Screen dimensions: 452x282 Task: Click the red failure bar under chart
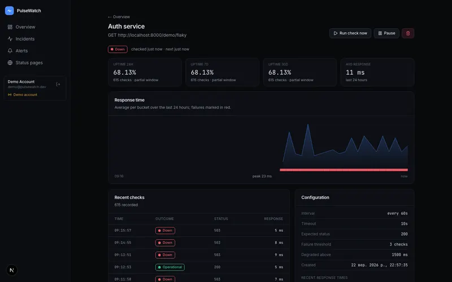[344, 170]
